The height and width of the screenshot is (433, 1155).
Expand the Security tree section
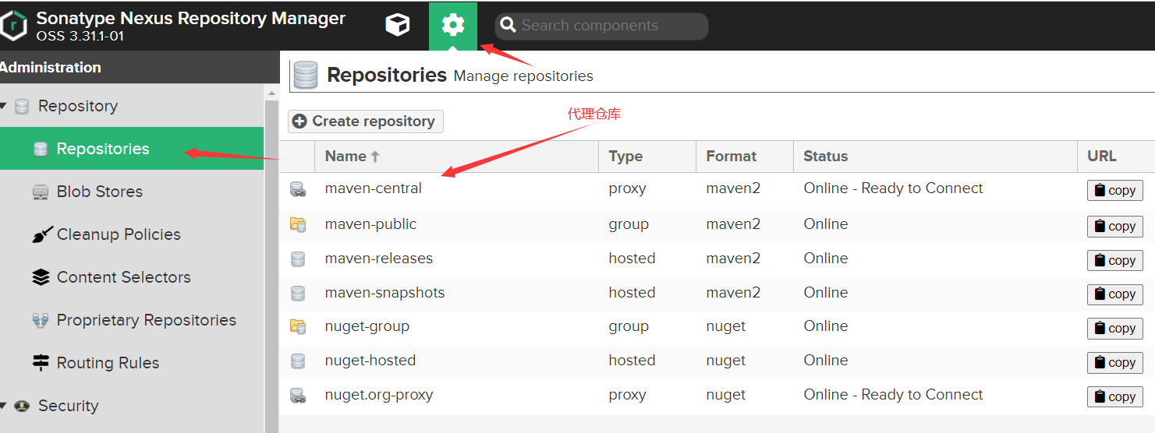[4, 406]
